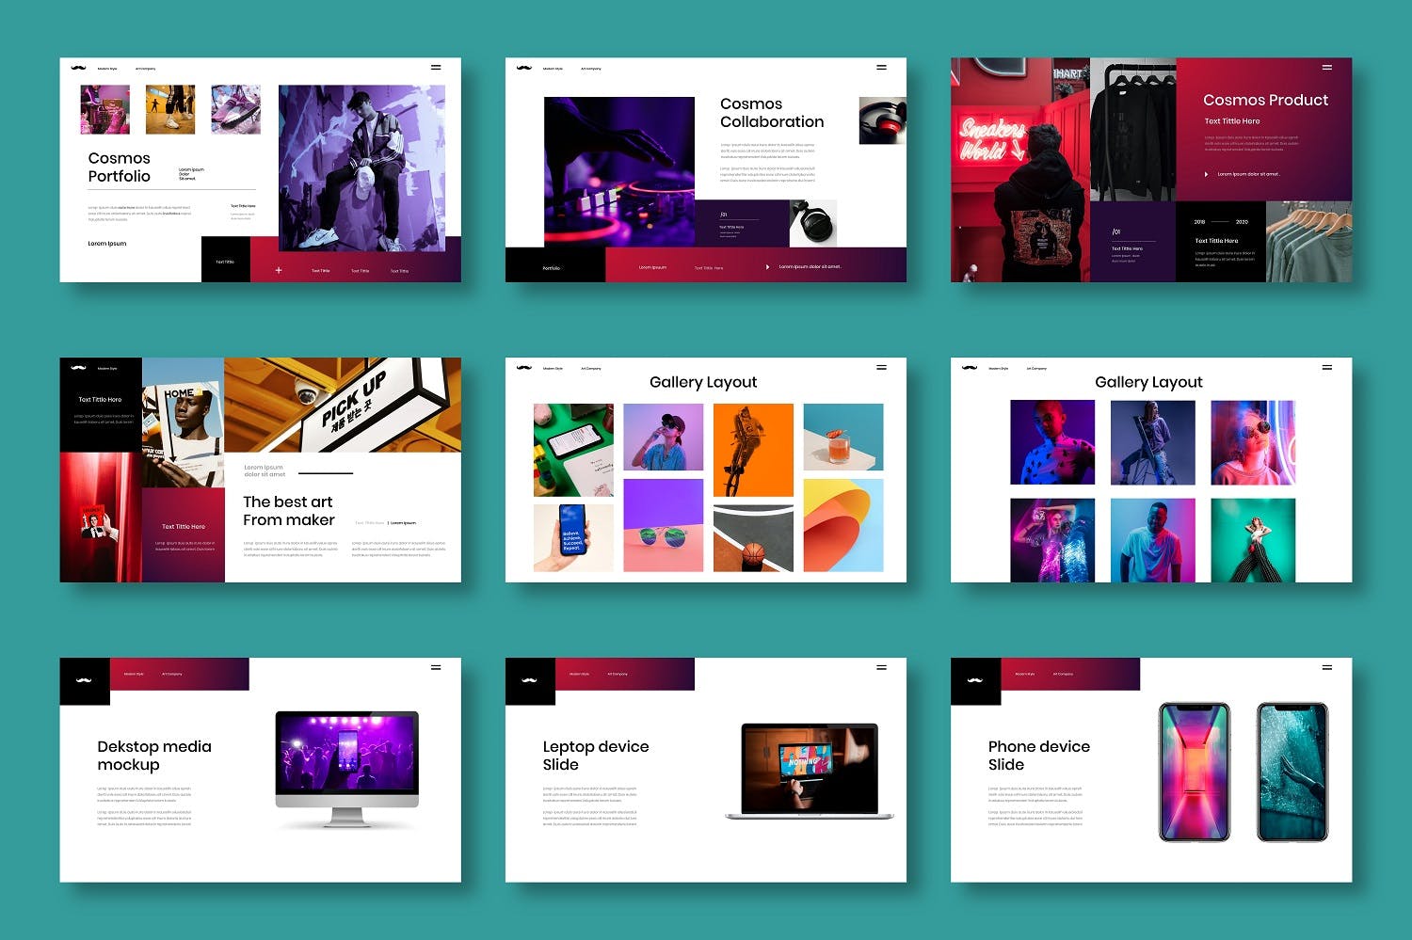The image size is (1412, 940).
Task: Click play arrow under Cosmos Product text
Action: 1206,174
